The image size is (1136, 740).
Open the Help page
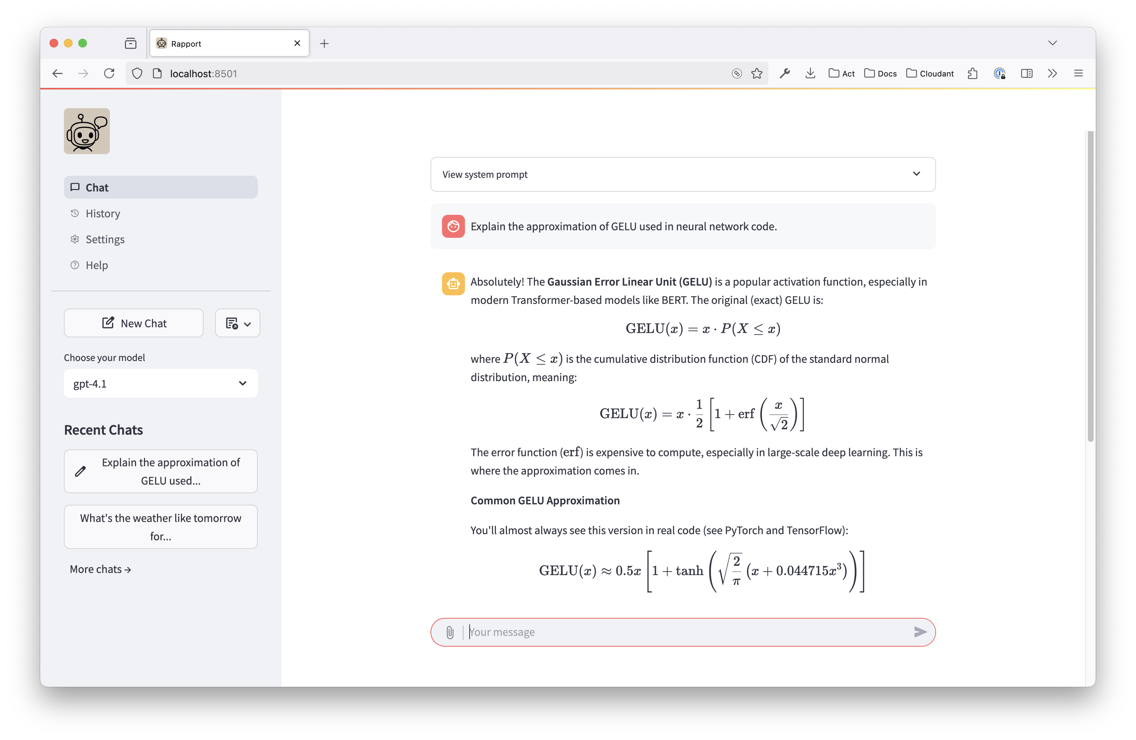tap(160, 265)
